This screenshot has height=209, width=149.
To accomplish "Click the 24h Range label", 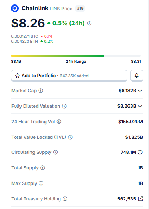I will point(76,62).
